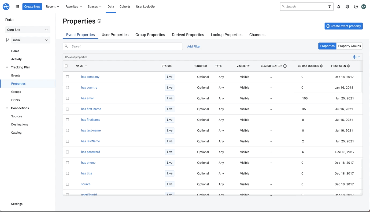Tick the checkbox for has company

68,77
